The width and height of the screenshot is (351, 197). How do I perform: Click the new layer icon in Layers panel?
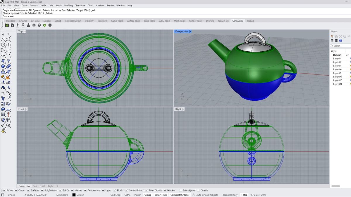(x=332, y=36)
